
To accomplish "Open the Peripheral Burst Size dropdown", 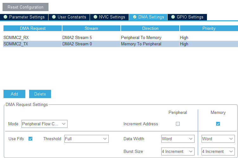I will 178,151.
